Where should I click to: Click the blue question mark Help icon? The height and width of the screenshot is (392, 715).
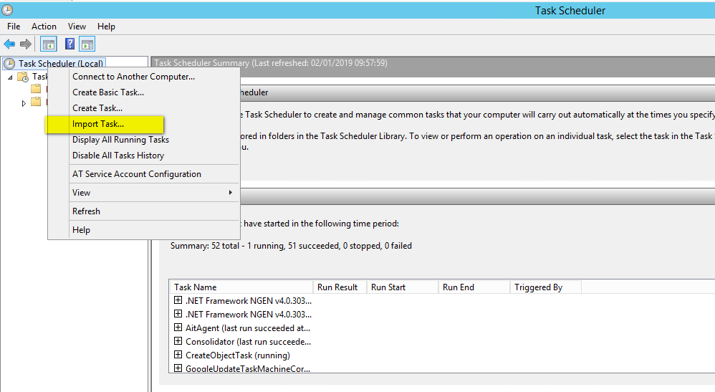click(70, 44)
